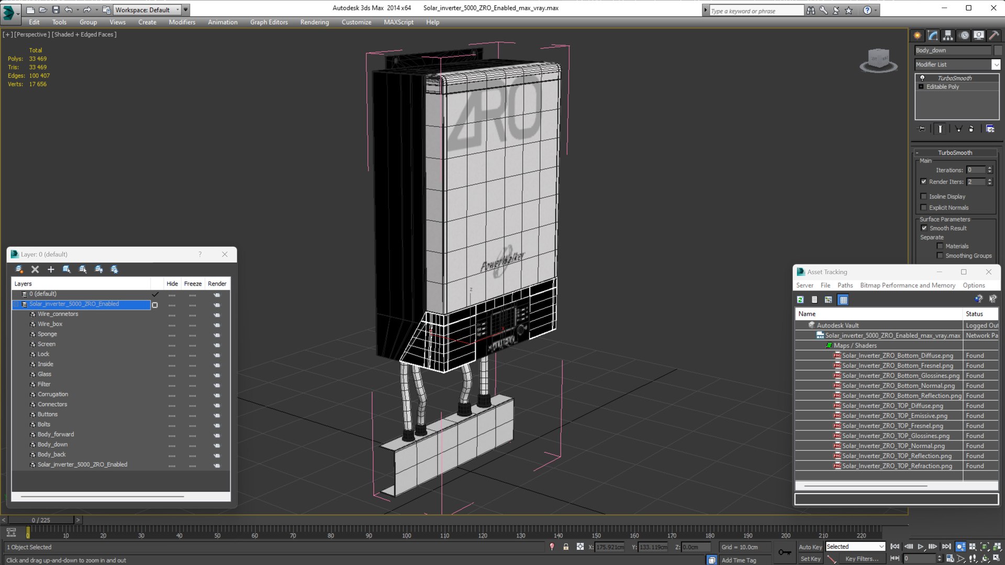Open the Hierarchy command panel tab
Viewport: 1005px width, 565px height.
(948, 36)
